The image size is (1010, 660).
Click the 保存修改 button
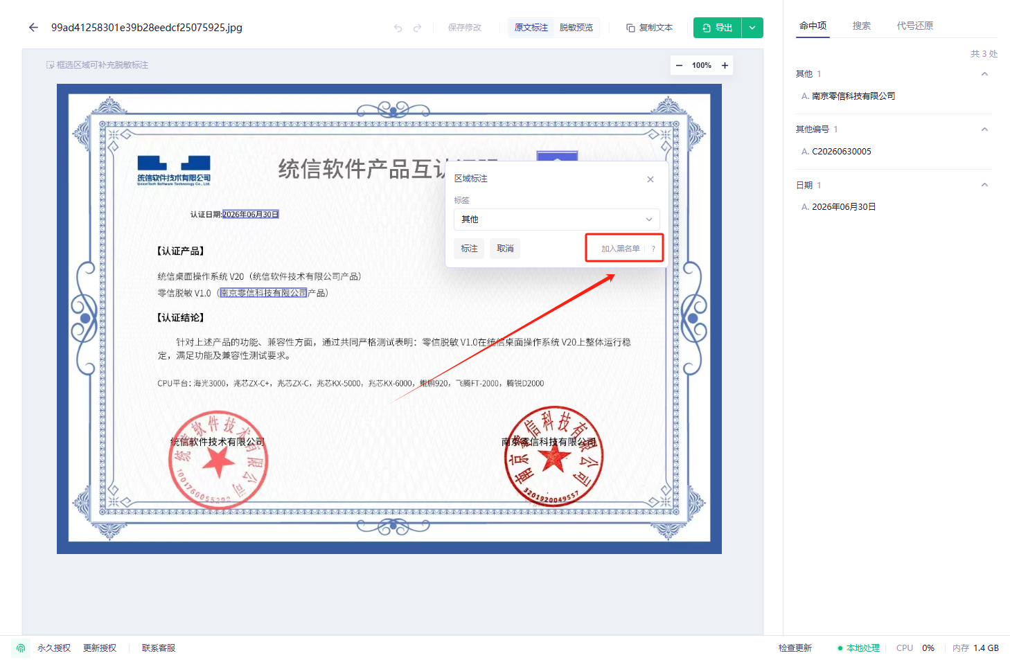pos(464,28)
